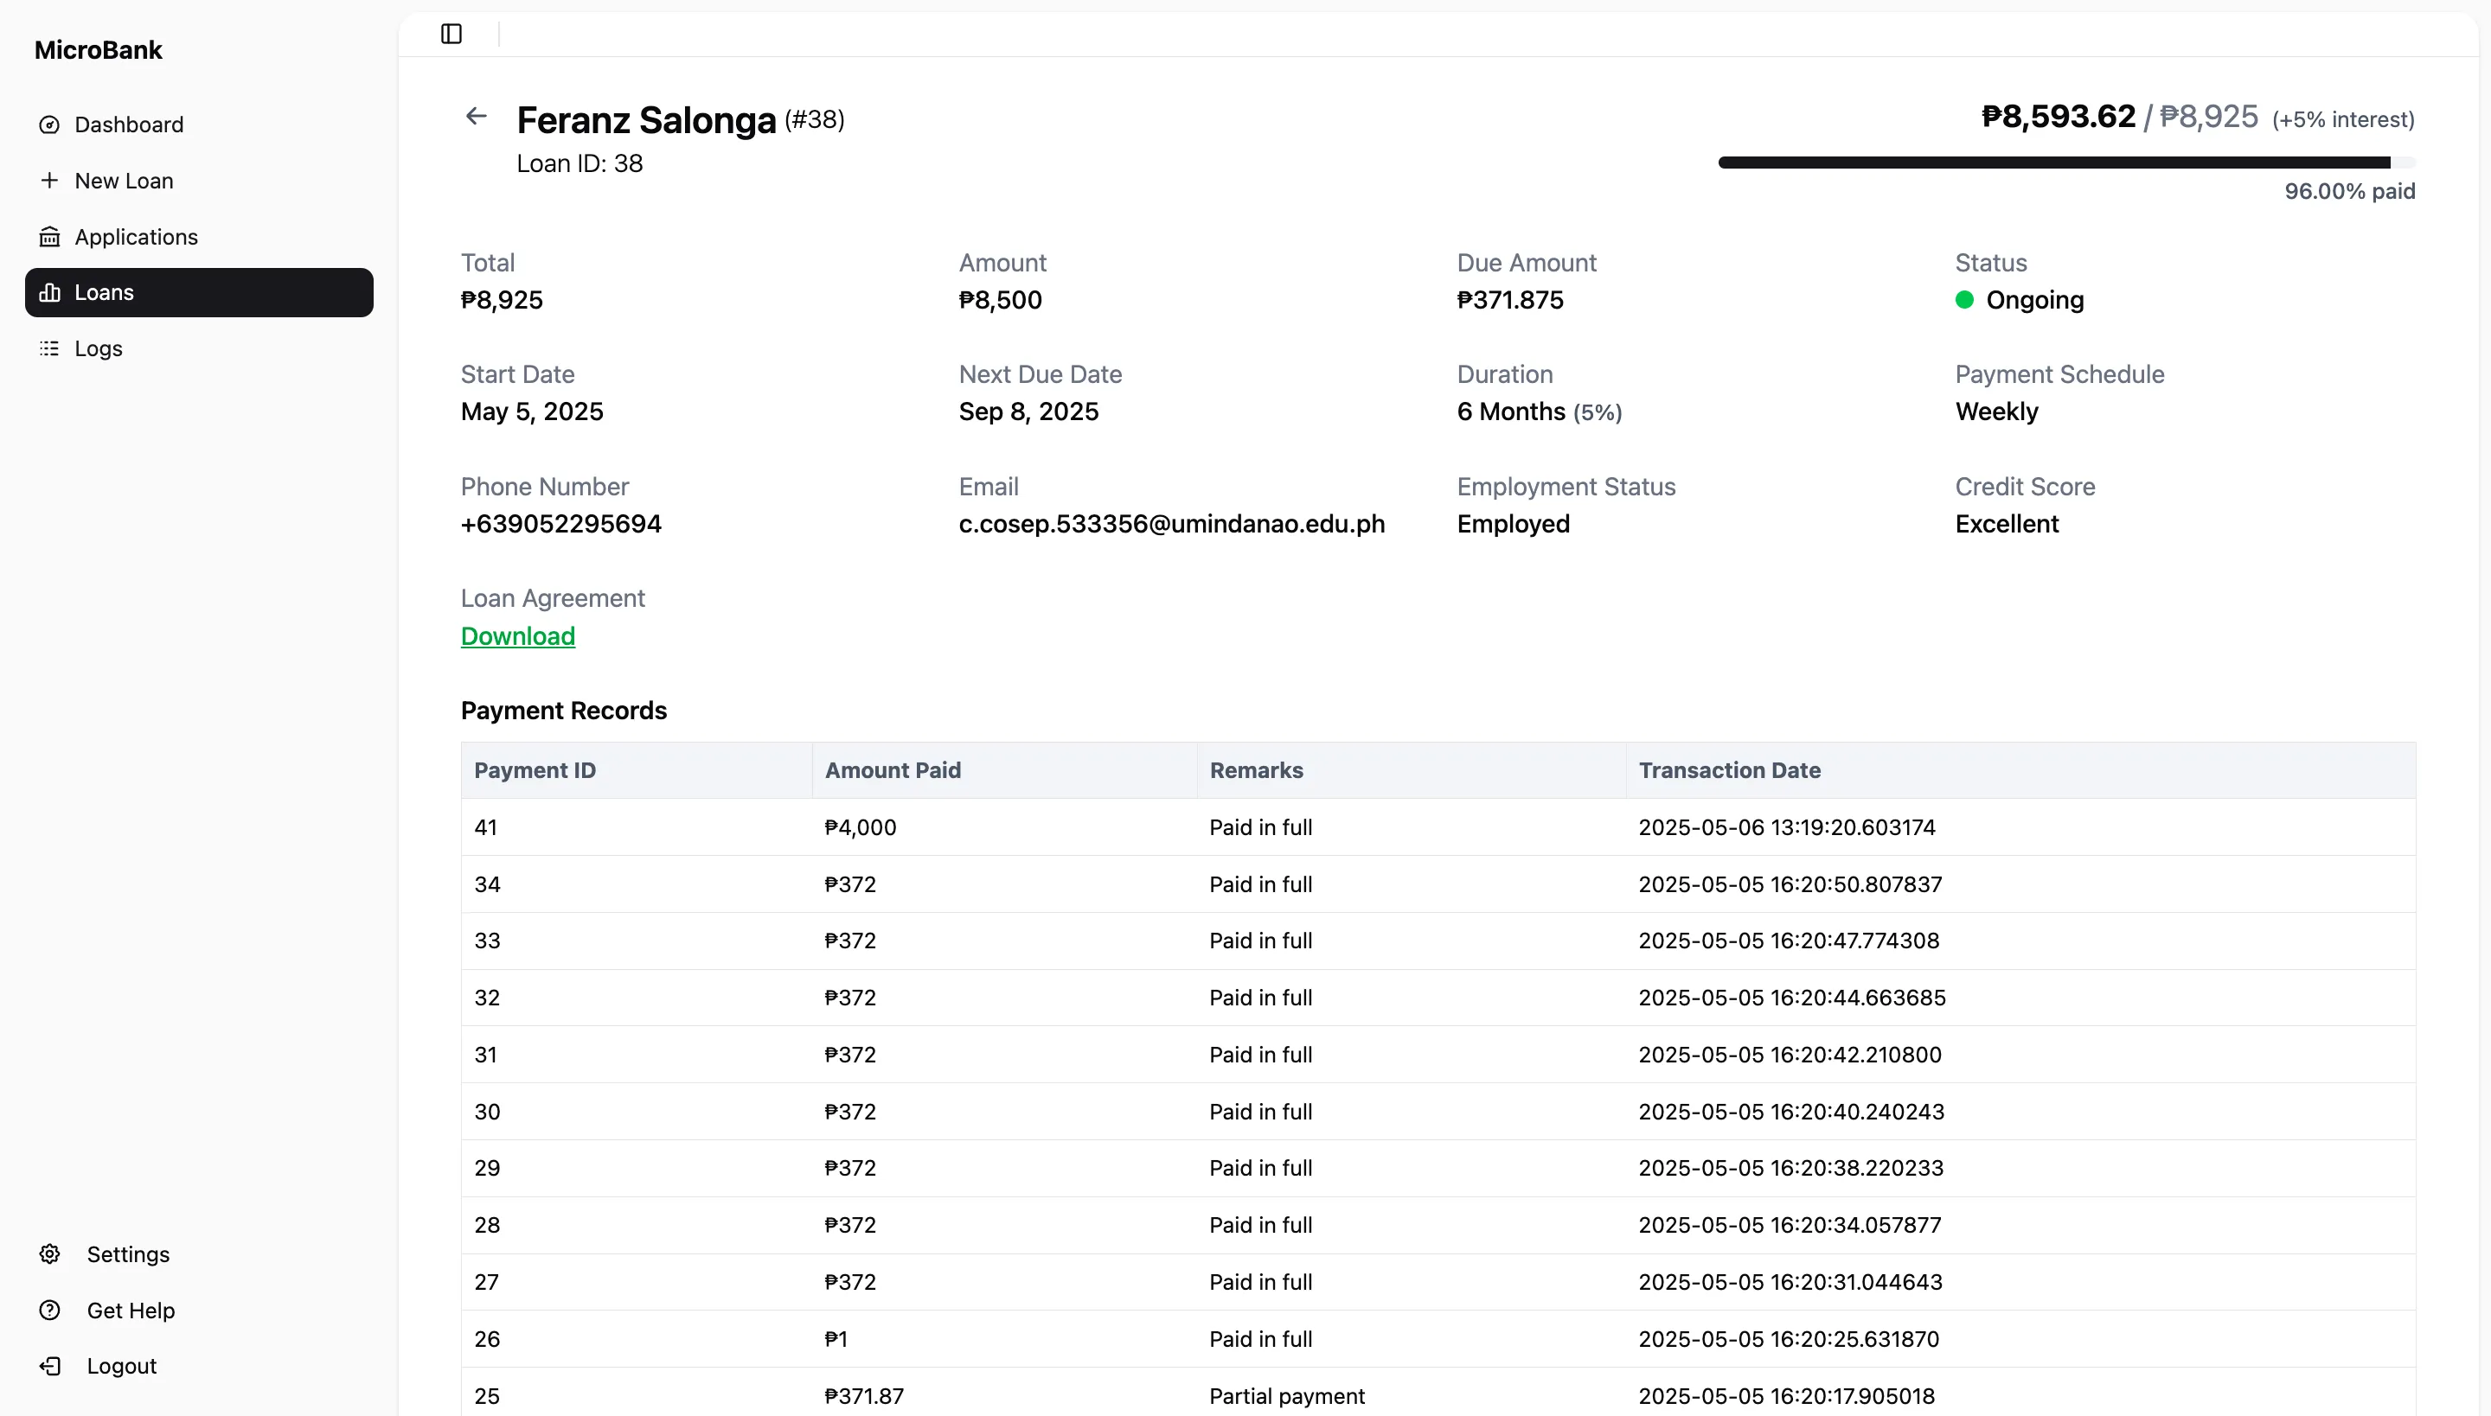Go to the Logs page
This screenshot has height=1416, width=2491.
pos(99,348)
